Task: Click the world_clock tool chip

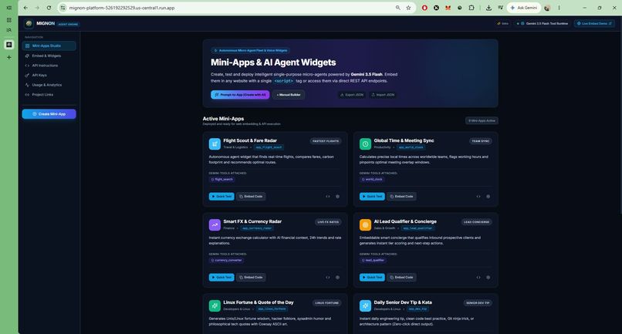Action: click(372, 179)
